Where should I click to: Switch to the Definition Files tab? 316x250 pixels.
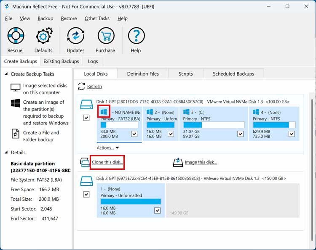coord(143,74)
